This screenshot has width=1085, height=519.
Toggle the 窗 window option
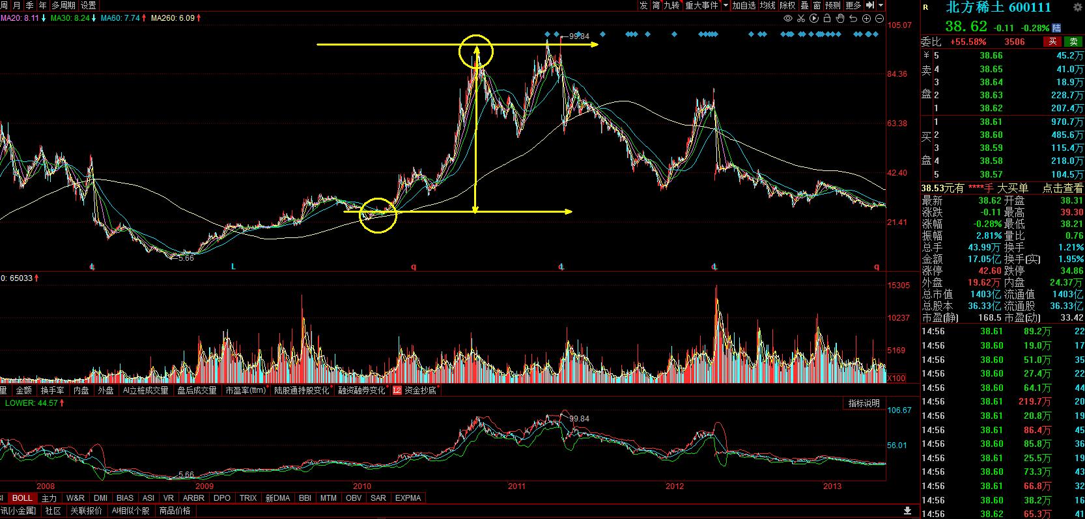817,5
